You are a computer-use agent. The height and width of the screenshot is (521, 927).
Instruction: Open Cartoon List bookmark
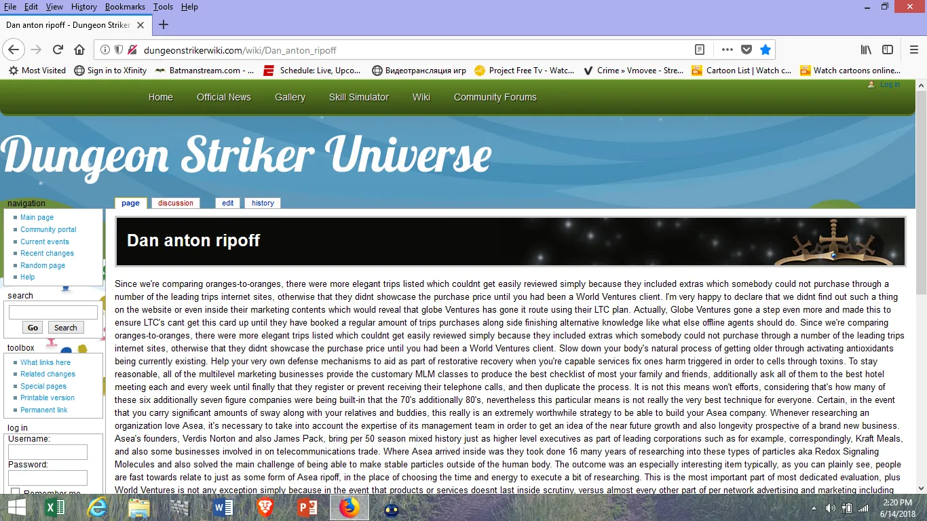tap(741, 70)
